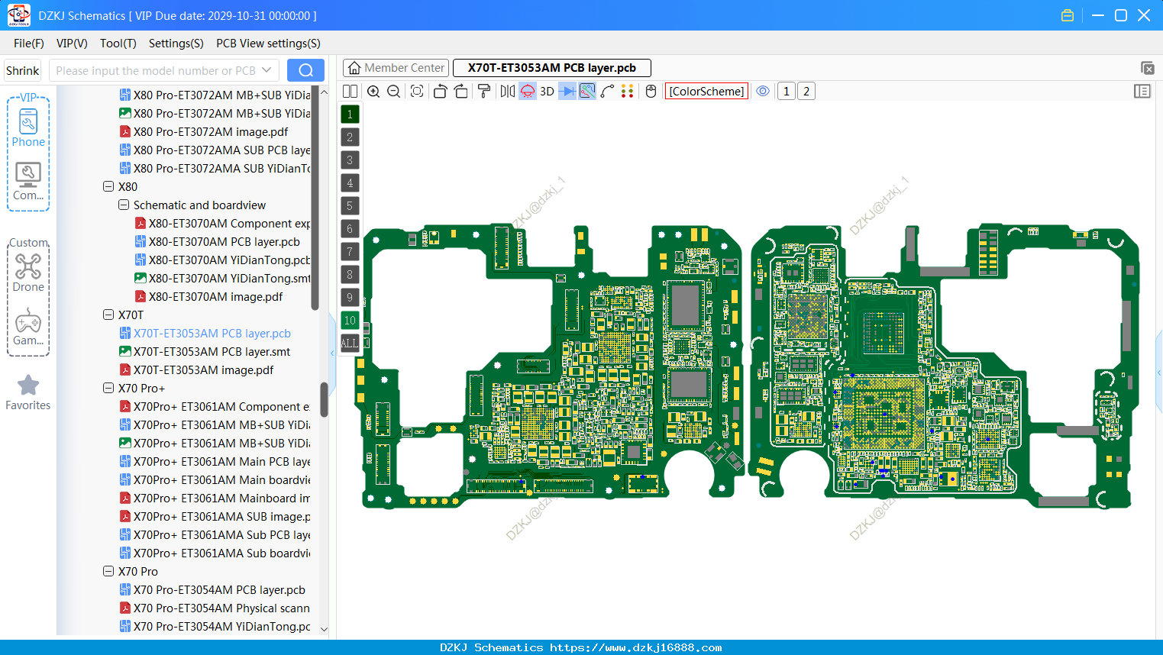Image resolution: width=1163 pixels, height=655 pixels.
Task: Rotate the board counterclockwise
Action: [440, 92]
